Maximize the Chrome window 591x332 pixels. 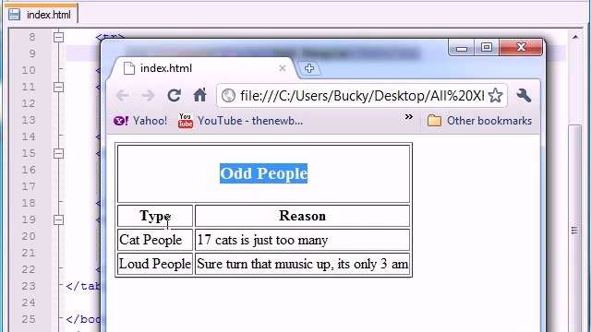coord(487,47)
